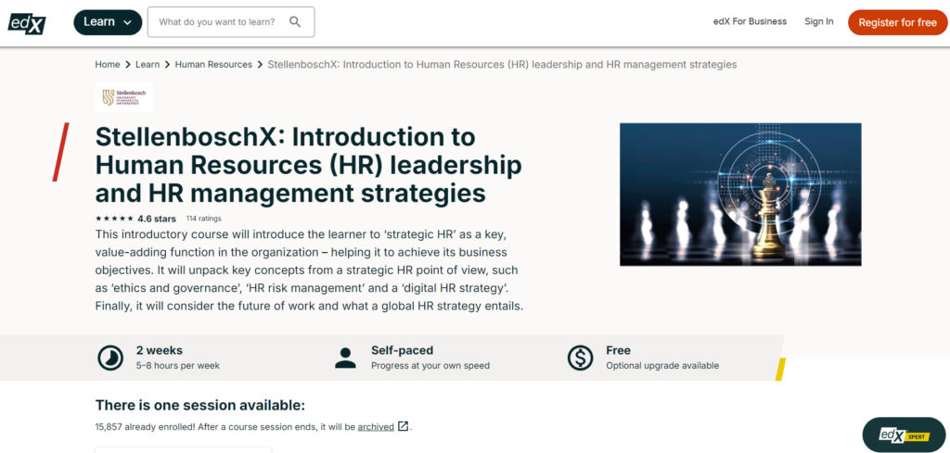Click the clock duration icon

[110, 358]
